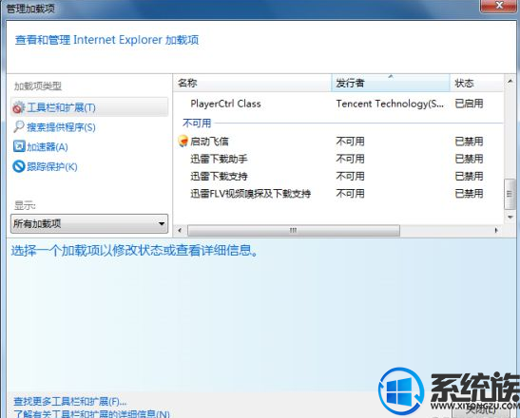
Task: Select the 迅雷下载支持 add-on row
Action: pyautogui.click(x=337, y=176)
